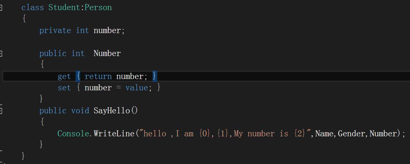Click the Person base class name

[x=98, y=8]
